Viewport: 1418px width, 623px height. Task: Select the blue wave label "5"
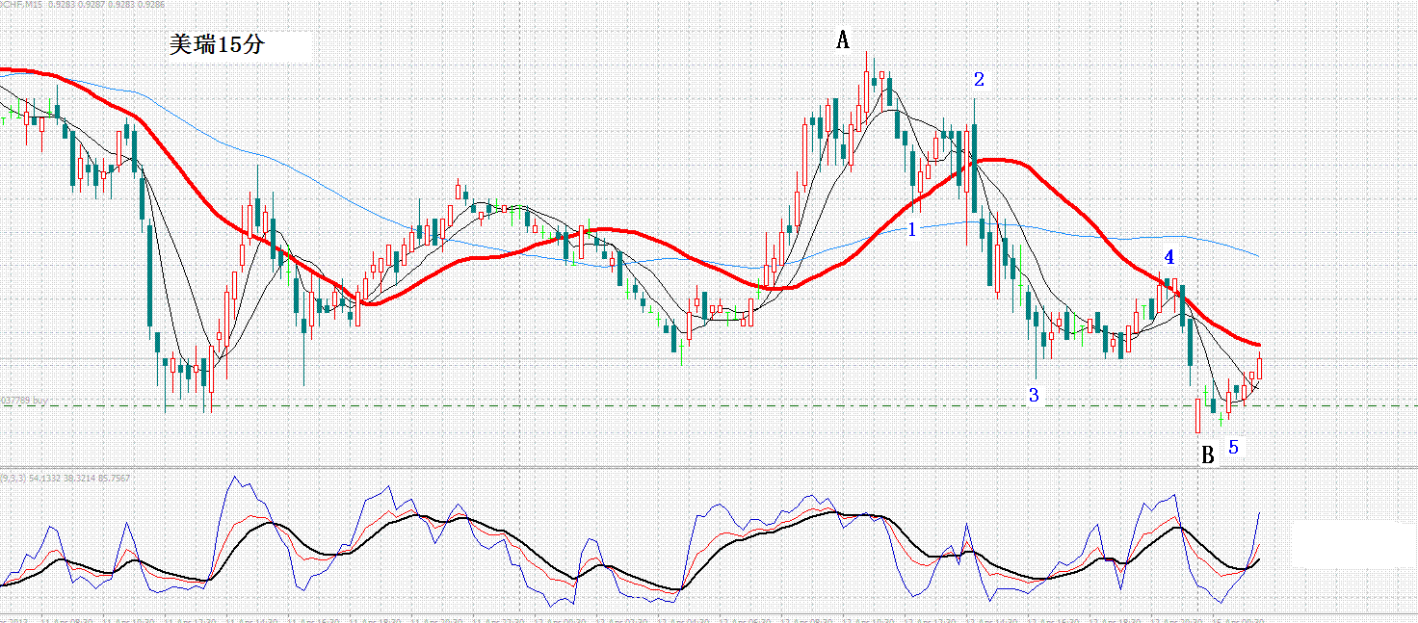[1233, 447]
